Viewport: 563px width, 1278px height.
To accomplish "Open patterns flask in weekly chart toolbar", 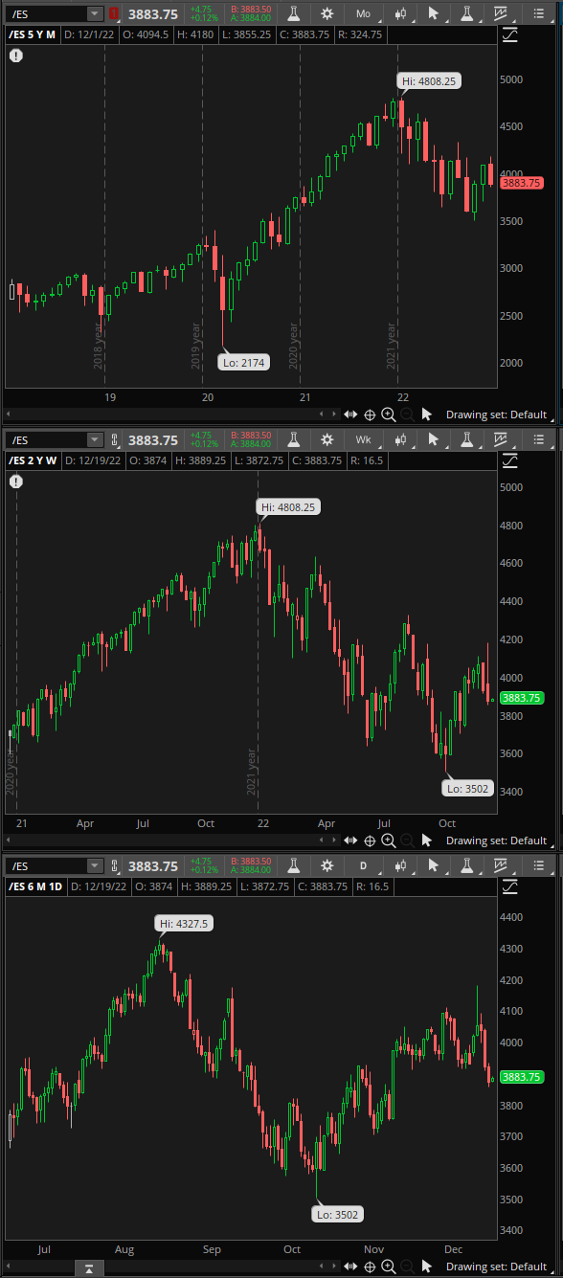I will (466, 439).
